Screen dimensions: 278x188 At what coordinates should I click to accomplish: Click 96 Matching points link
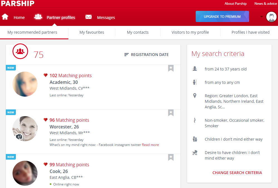click(x=69, y=120)
